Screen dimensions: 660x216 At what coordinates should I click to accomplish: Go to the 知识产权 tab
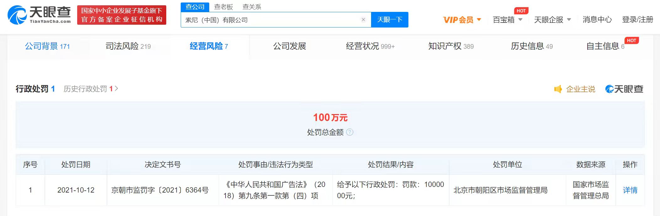click(x=451, y=46)
